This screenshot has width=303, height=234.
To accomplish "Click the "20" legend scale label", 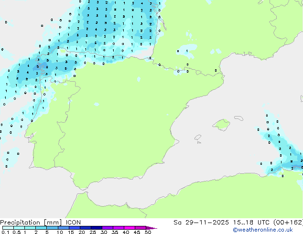I will coord(82,232).
